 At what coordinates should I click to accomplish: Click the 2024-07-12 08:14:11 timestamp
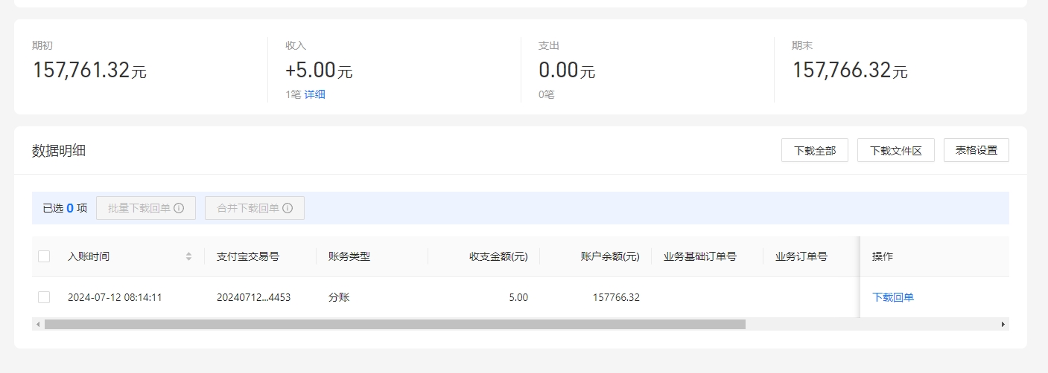click(115, 297)
